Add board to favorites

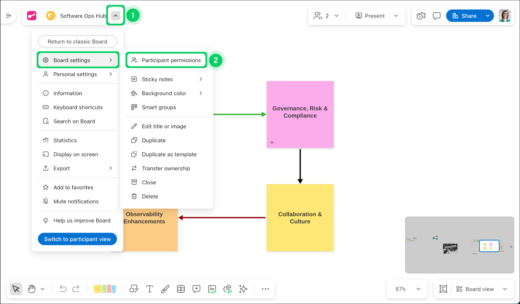(73, 187)
